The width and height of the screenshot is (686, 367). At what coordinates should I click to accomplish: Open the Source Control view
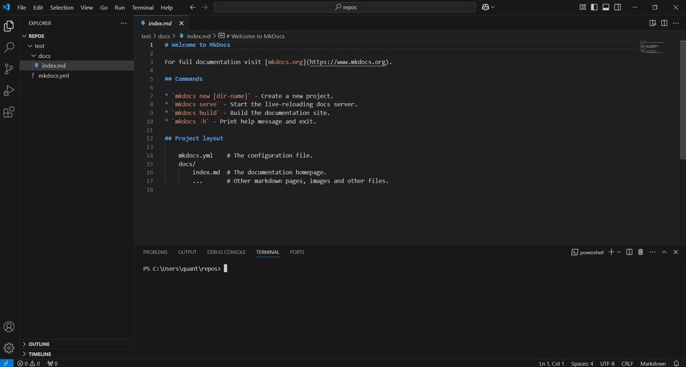(9, 69)
